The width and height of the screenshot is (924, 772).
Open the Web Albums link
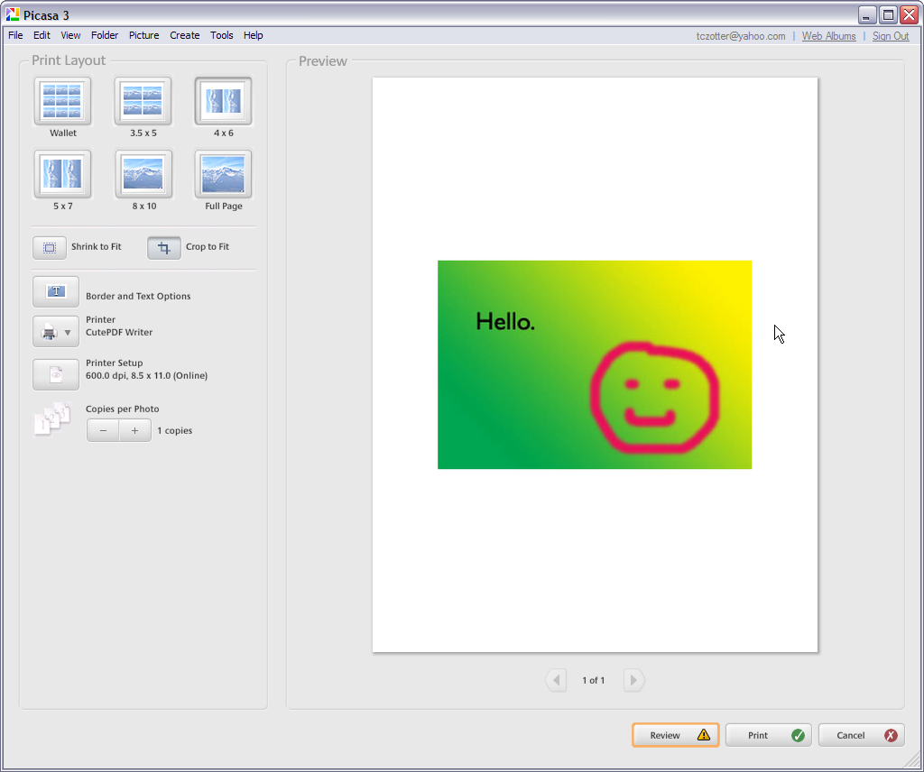[x=828, y=36]
